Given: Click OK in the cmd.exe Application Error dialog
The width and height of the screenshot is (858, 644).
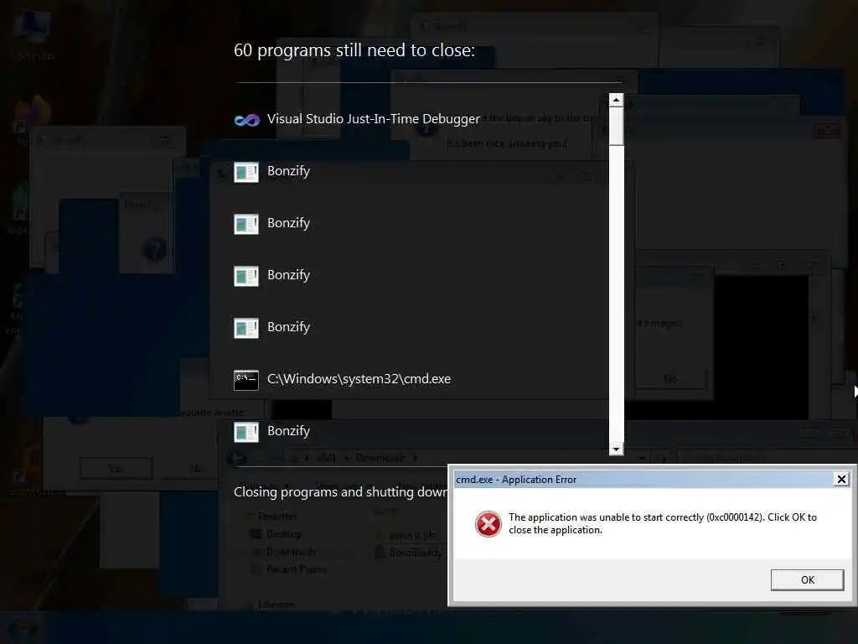Looking at the screenshot, I should point(807,580).
